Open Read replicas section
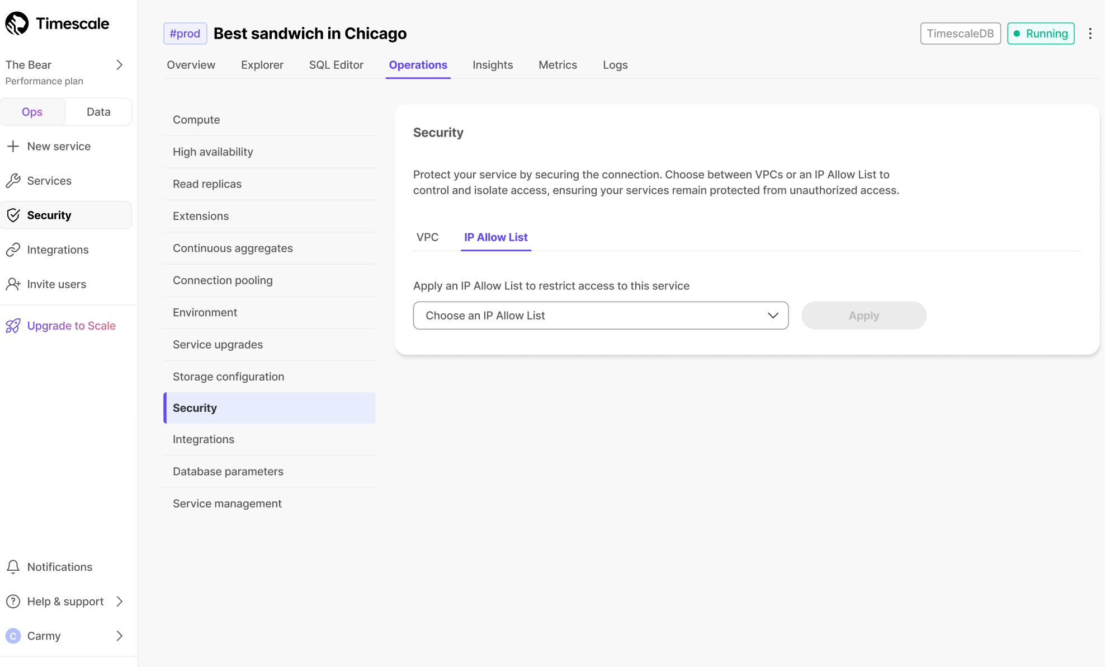The image size is (1105, 667). [270, 184]
